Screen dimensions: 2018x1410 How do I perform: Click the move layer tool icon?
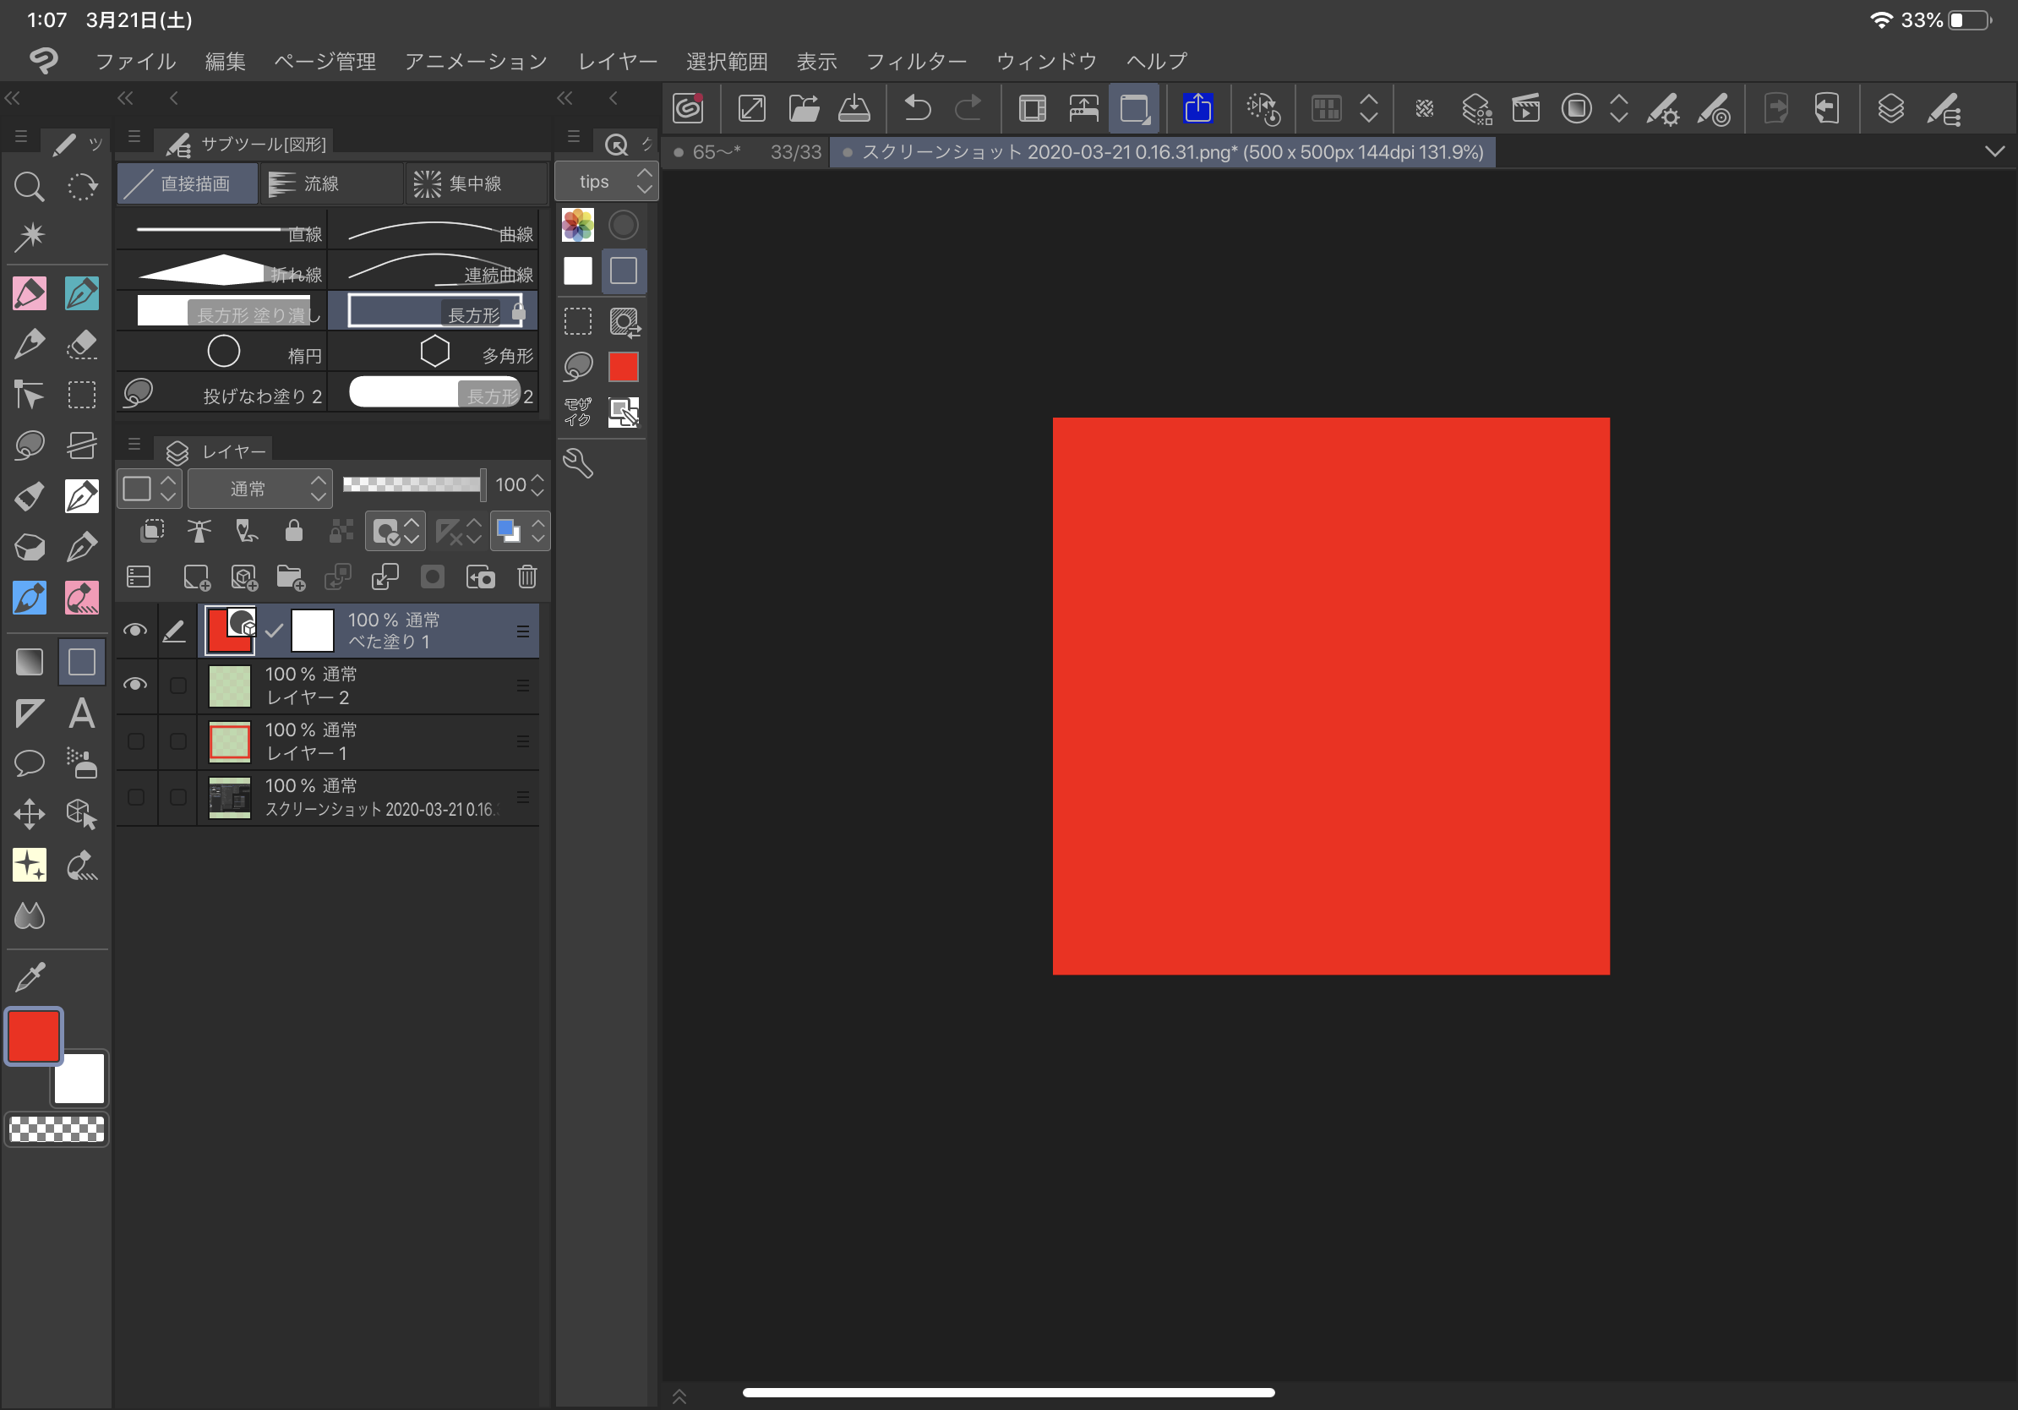[x=29, y=814]
